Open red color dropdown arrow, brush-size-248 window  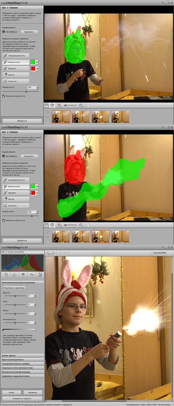pos(37,193)
